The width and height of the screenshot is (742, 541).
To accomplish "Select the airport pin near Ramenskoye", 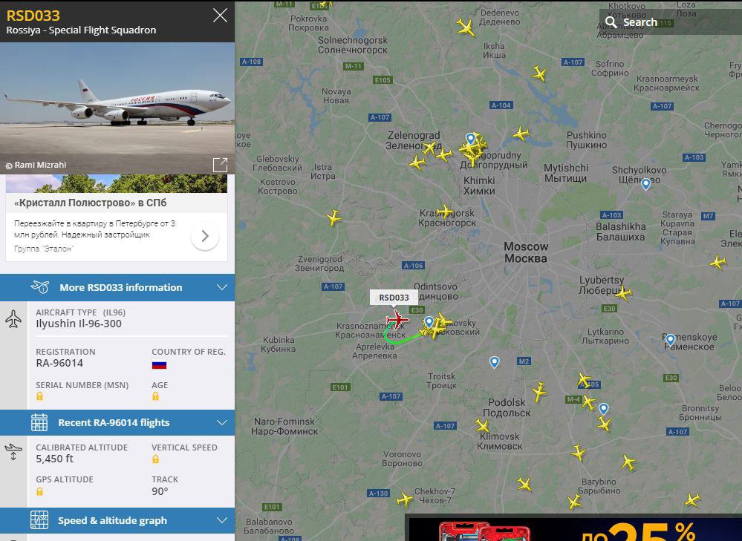I will 670,339.
